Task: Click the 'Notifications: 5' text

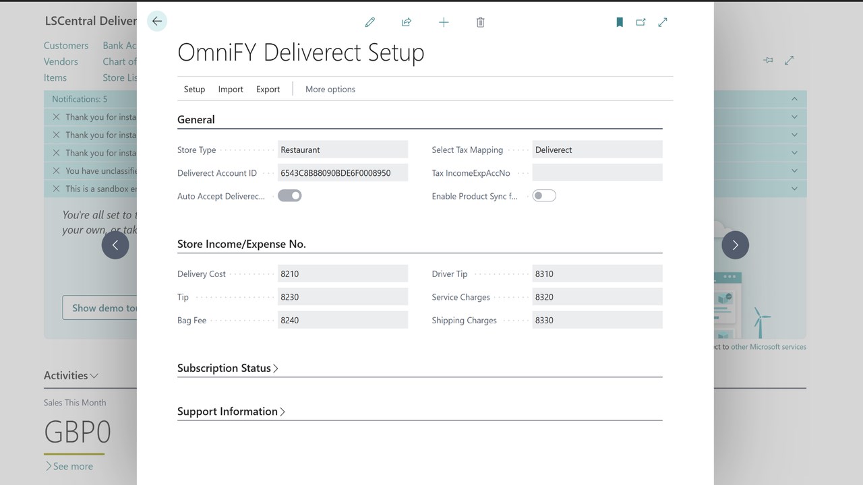Action: tap(80, 99)
